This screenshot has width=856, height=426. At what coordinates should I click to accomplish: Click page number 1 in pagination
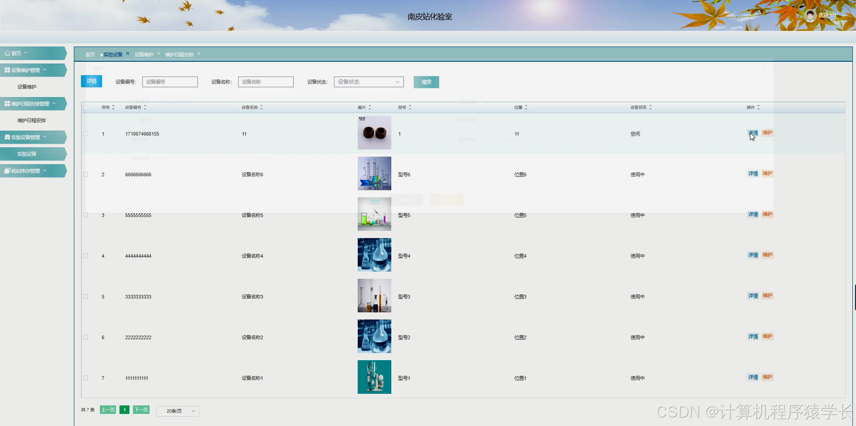coord(124,409)
